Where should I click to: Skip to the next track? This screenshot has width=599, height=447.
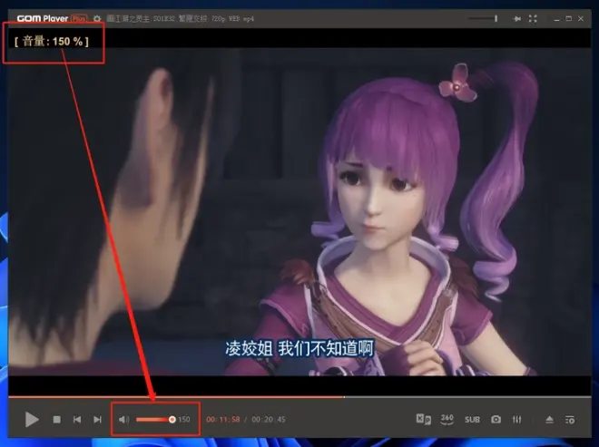click(x=97, y=420)
